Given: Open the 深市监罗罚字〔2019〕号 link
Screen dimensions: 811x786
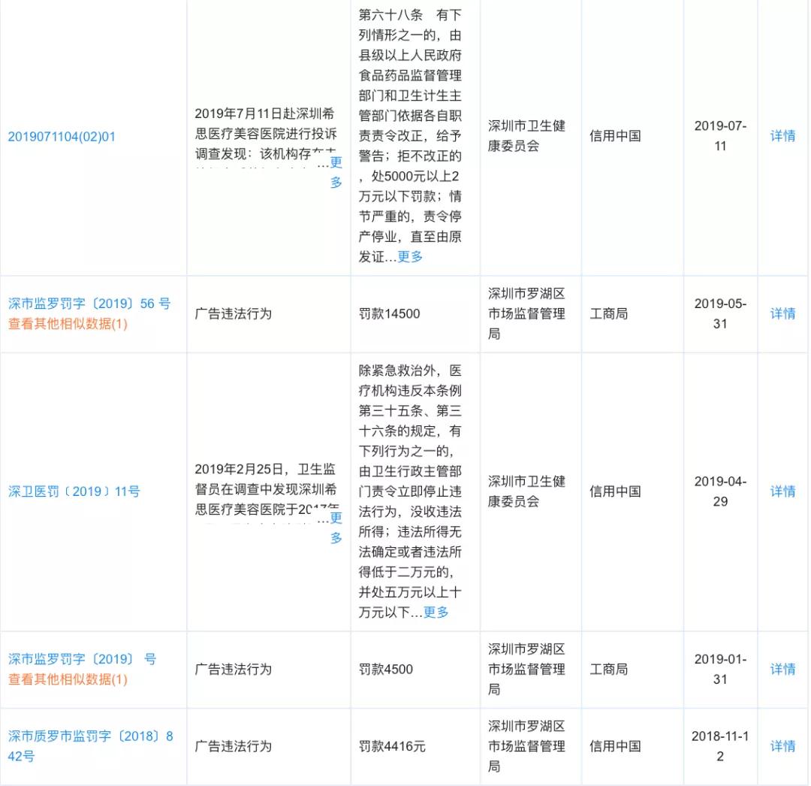Looking at the screenshot, I should [x=88, y=660].
